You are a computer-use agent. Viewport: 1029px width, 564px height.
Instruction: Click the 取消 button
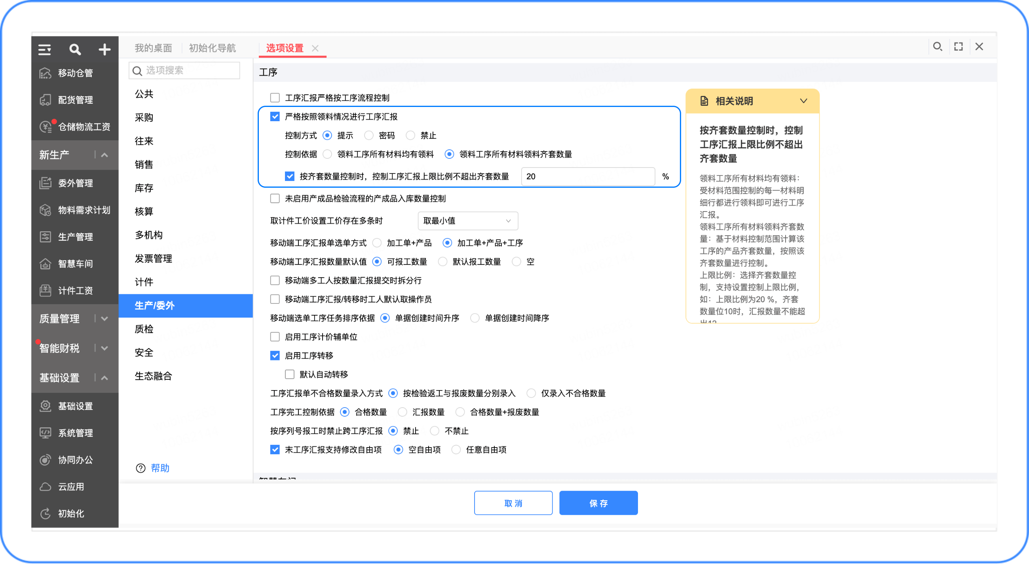coord(513,503)
